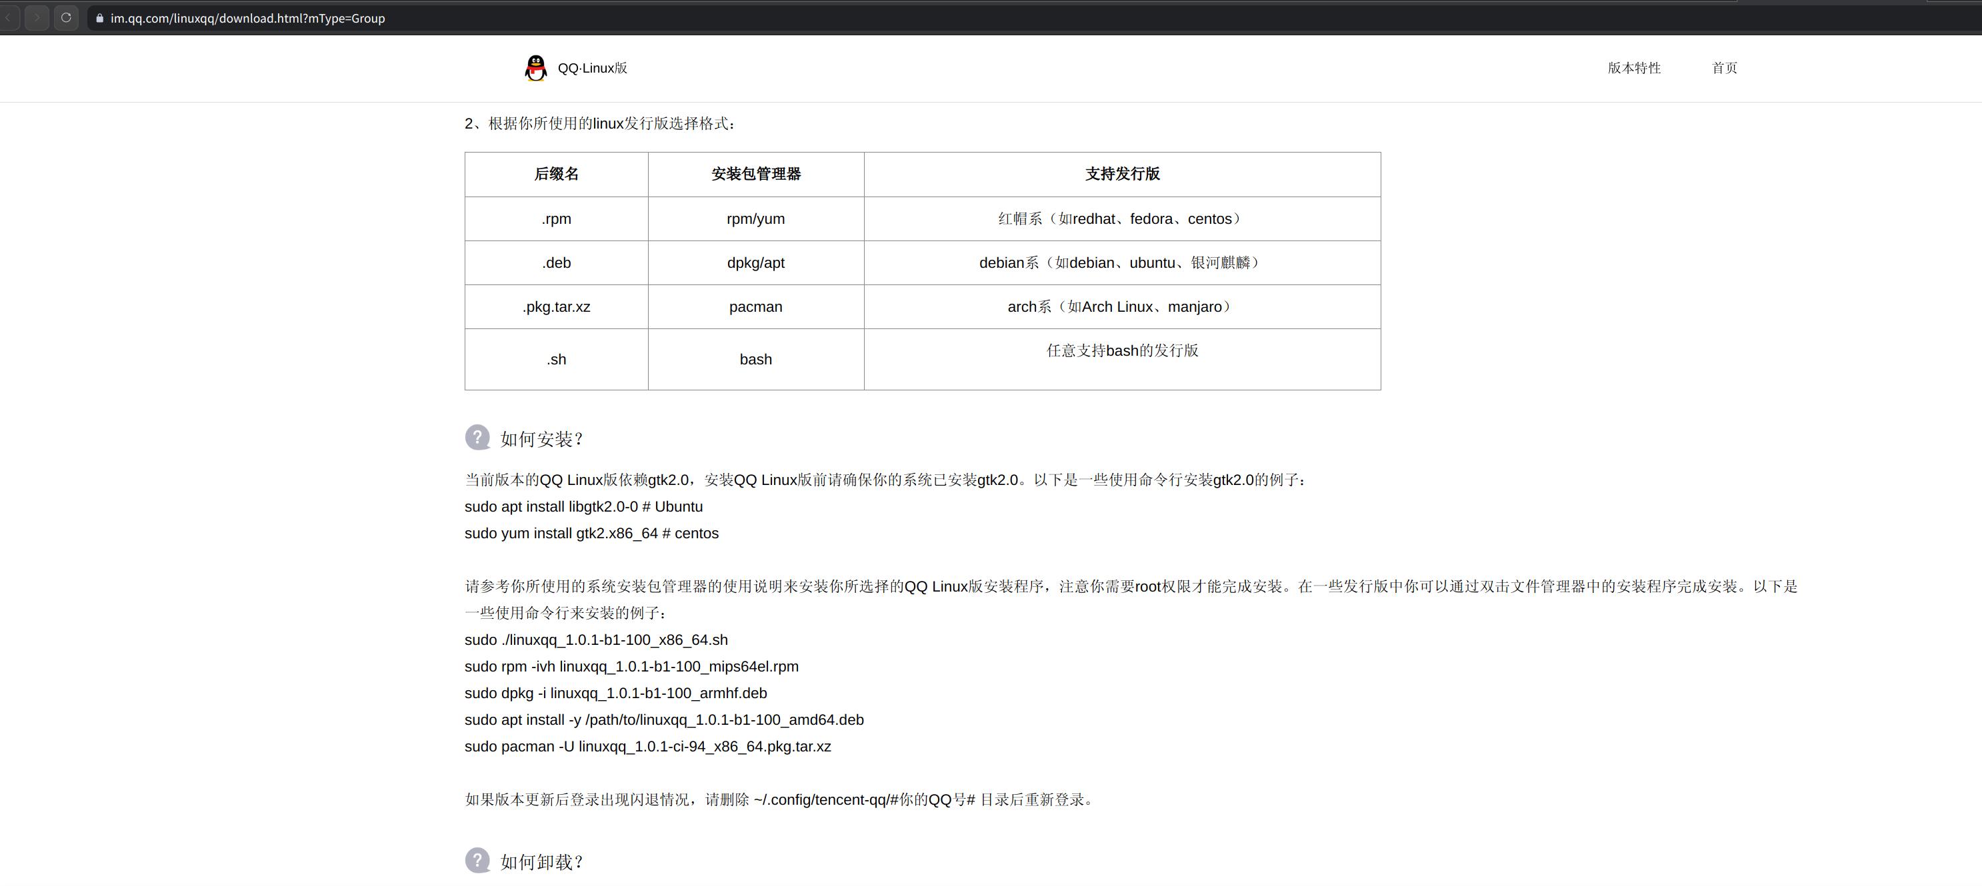1982x886 pixels.
Task: Click the 安装包管理器 table header
Action: [755, 175]
